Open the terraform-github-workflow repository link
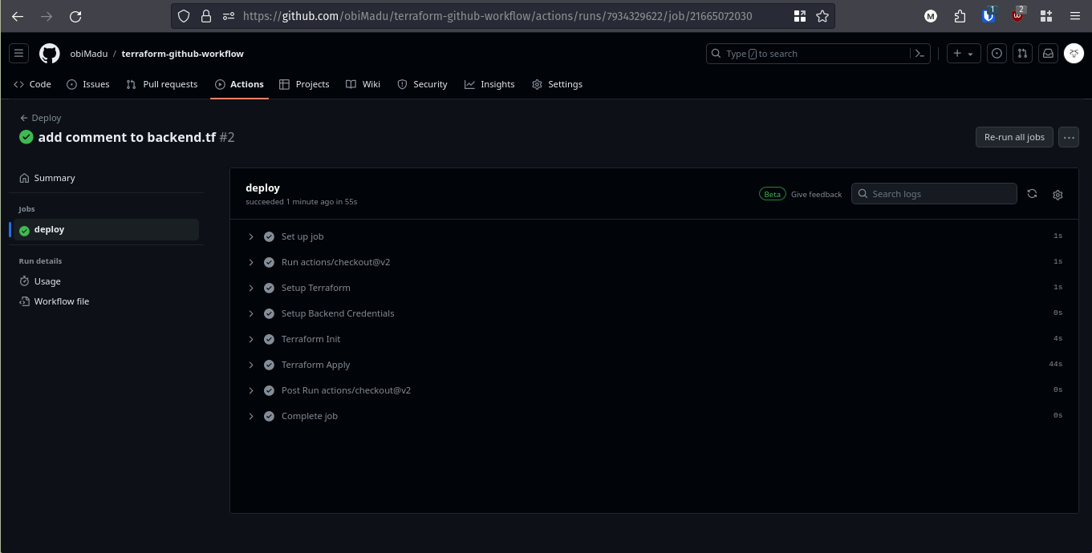This screenshot has height=553, width=1092. pos(183,54)
